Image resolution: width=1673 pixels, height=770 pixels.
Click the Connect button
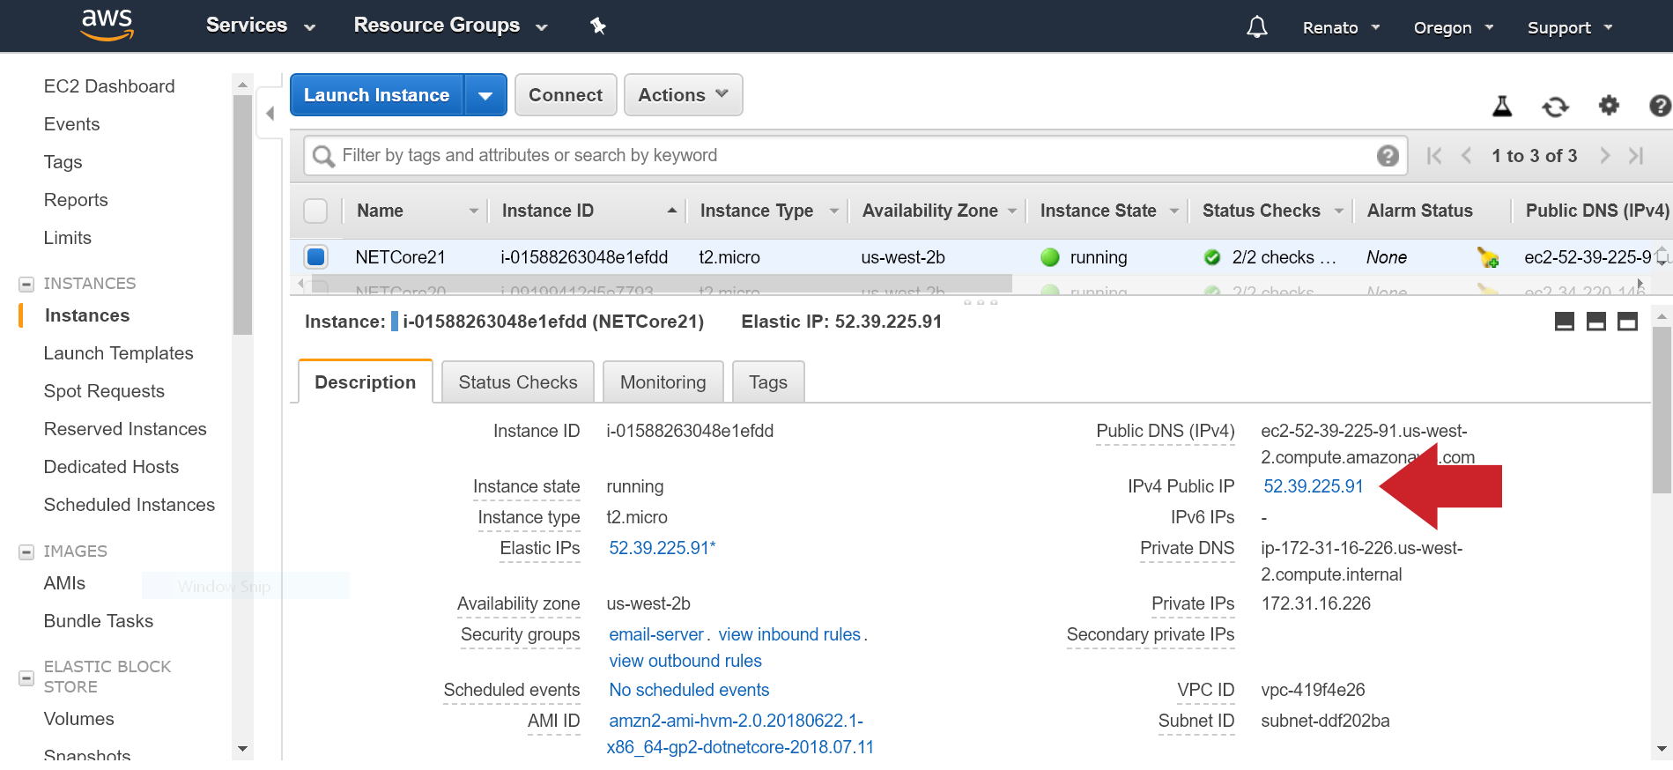(x=566, y=95)
